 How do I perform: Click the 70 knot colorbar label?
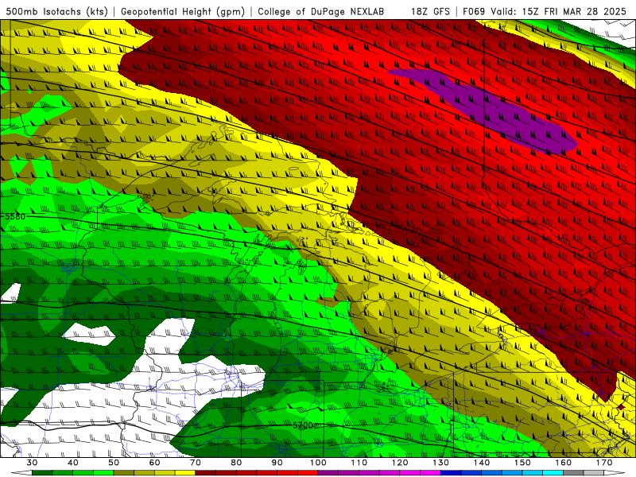pos(196,463)
